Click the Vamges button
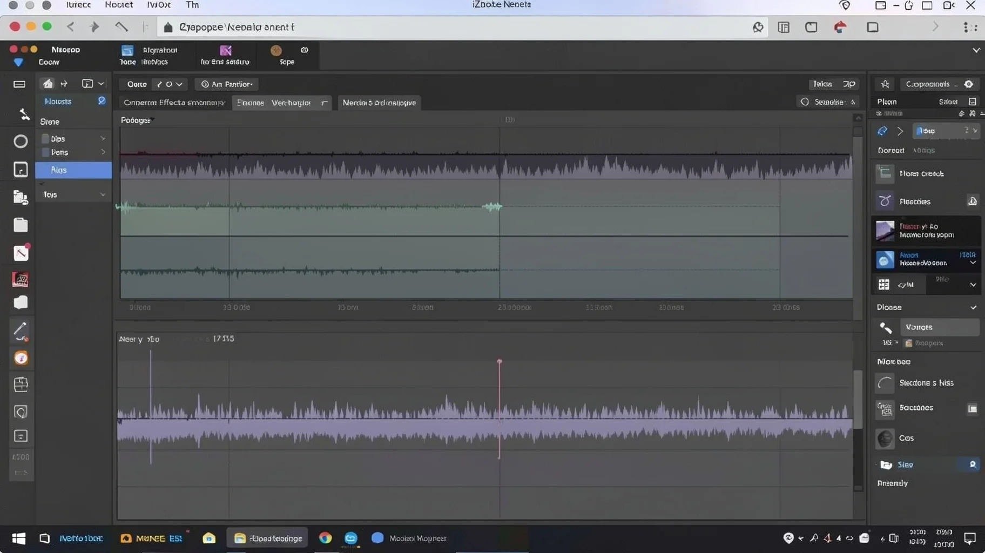This screenshot has width=985, height=553. 939,327
